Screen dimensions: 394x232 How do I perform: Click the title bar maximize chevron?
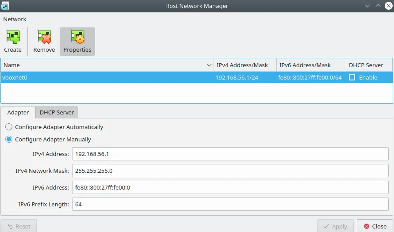click(378, 6)
